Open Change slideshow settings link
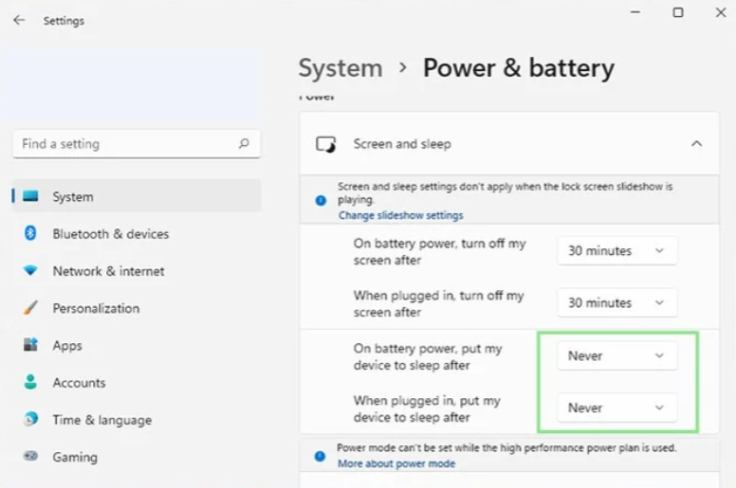 [400, 215]
